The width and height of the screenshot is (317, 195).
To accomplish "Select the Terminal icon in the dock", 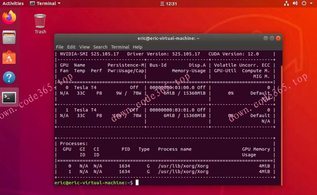I will 9,97.
